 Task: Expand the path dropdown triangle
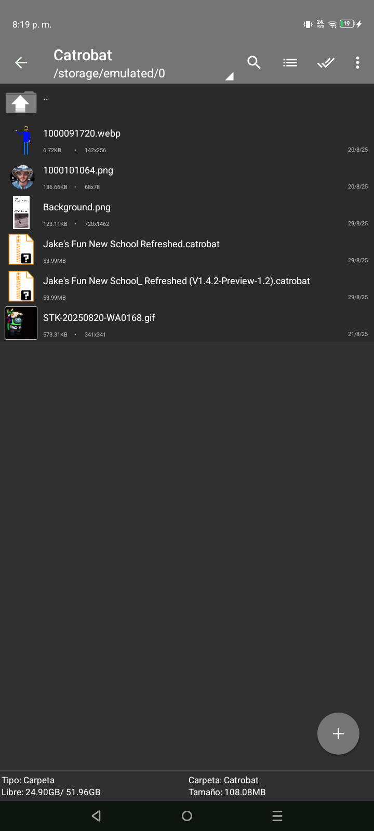click(229, 76)
